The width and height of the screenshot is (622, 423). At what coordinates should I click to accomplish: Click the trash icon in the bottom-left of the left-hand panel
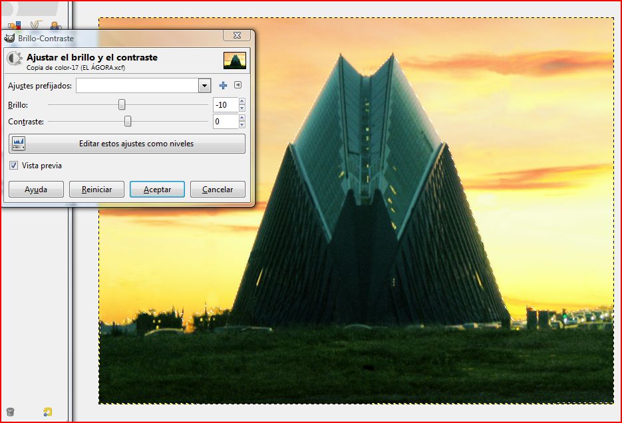11,412
